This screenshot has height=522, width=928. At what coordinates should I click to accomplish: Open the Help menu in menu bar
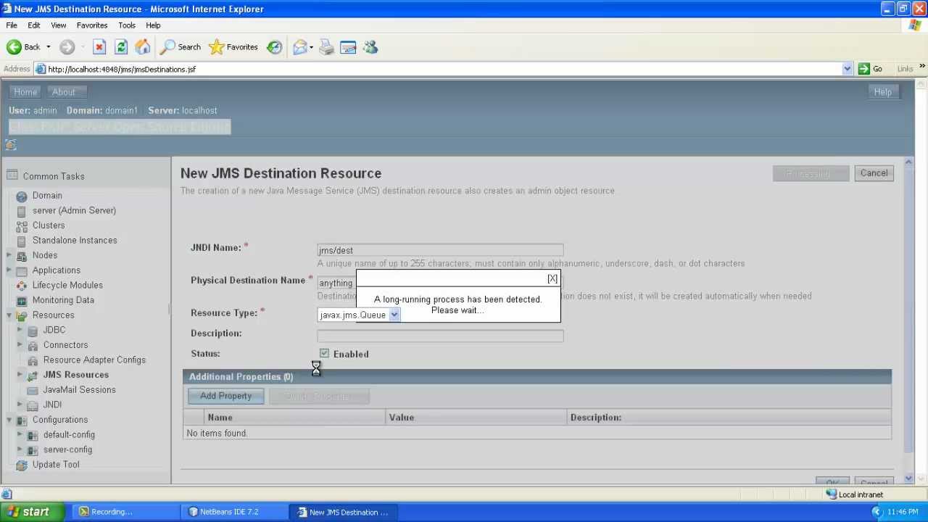[153, 25]
